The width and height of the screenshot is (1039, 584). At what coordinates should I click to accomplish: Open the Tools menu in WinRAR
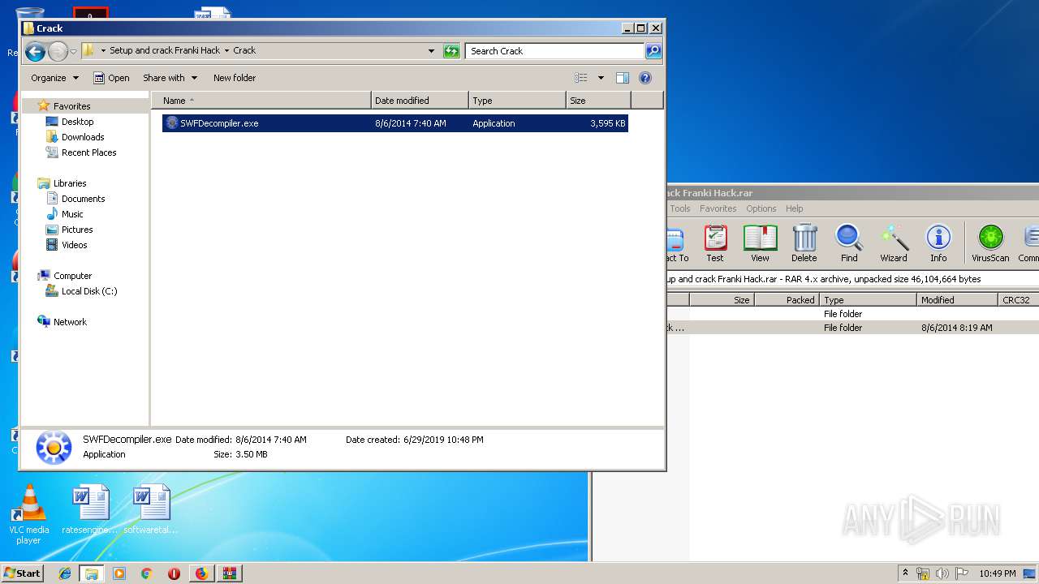tap(680, 208)
